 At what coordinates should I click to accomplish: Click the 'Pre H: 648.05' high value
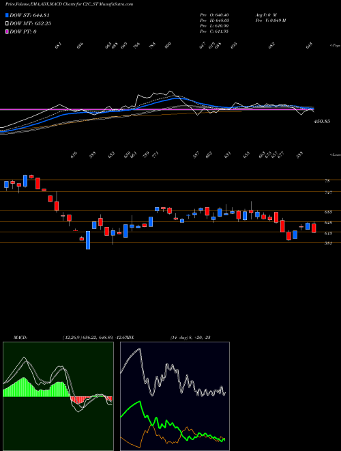(214, 20)
